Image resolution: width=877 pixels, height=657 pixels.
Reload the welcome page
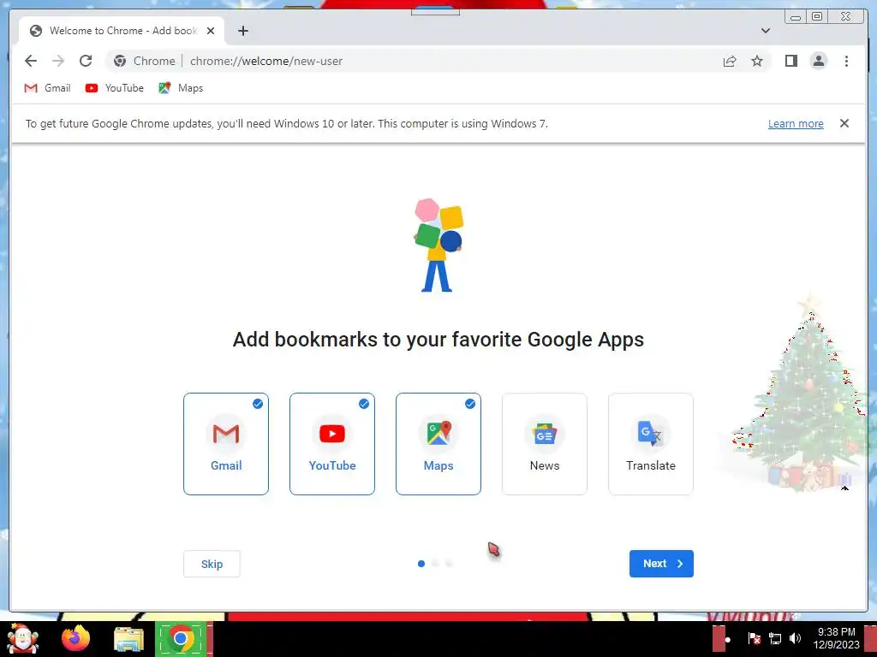point(86,61)
